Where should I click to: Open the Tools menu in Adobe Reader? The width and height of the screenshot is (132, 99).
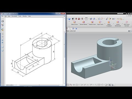coord(20,16)
